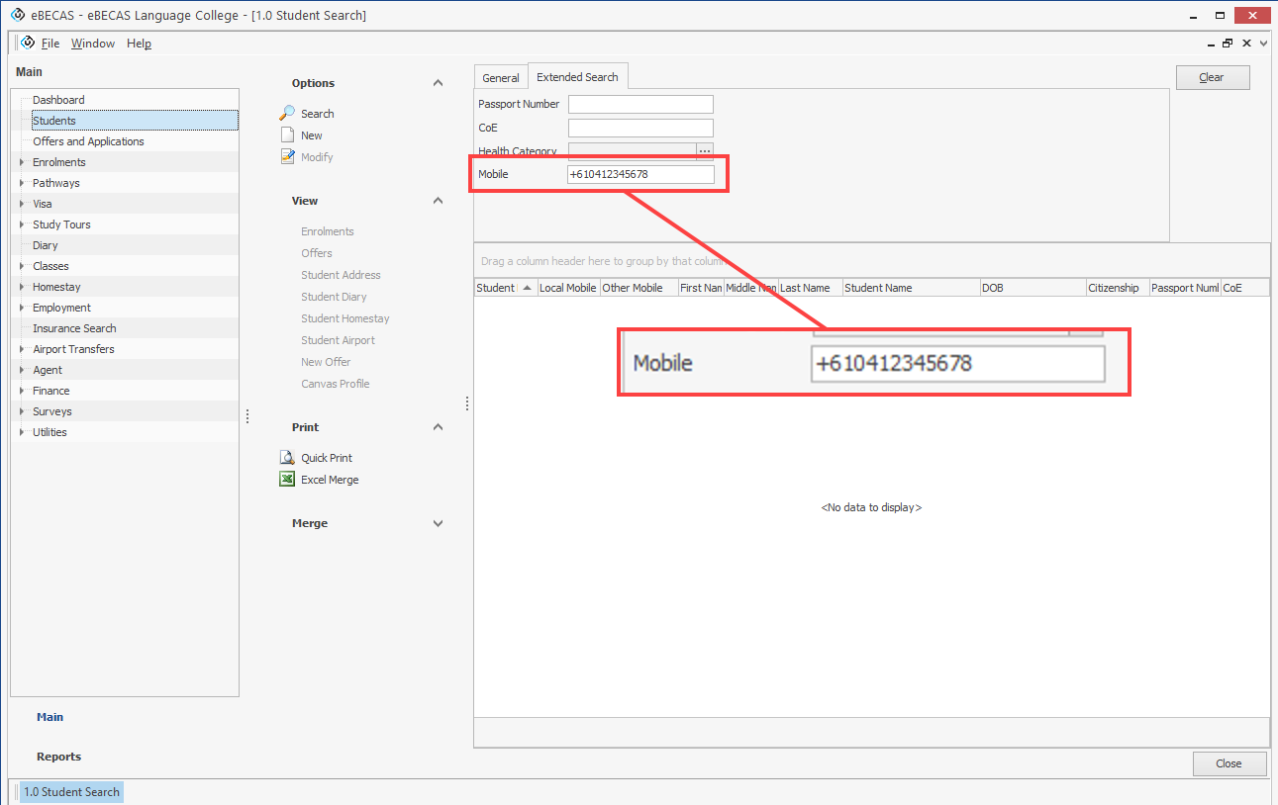Open the Reports navigation group

(59, 757)
